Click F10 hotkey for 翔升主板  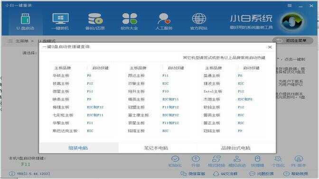166,91
